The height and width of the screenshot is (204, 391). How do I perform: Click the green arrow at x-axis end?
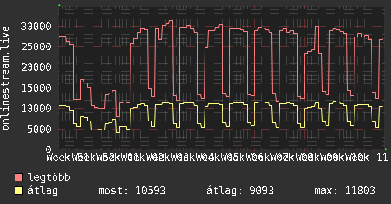[386, 149]
